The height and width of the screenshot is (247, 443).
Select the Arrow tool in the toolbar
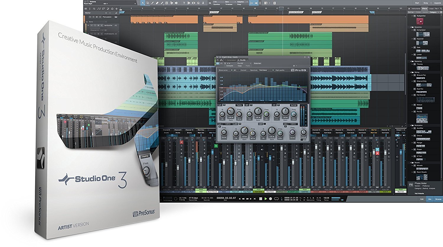pyautogui.click(x=143, y=3)
